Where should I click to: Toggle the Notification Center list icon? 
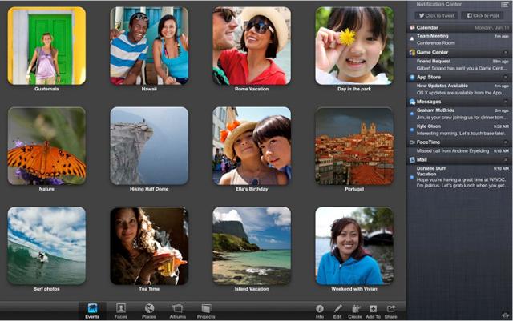pyautogui.click(x=504, y=4)
